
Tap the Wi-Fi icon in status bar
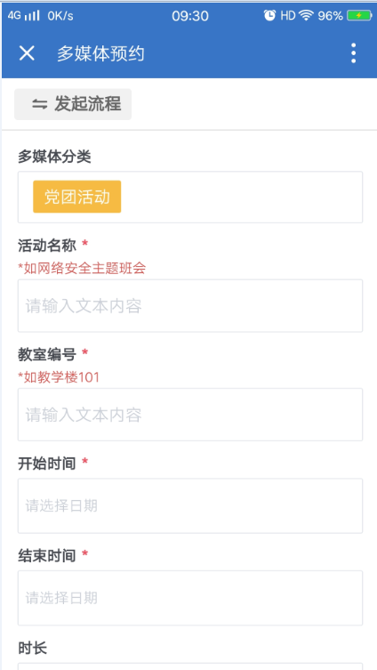306,16
